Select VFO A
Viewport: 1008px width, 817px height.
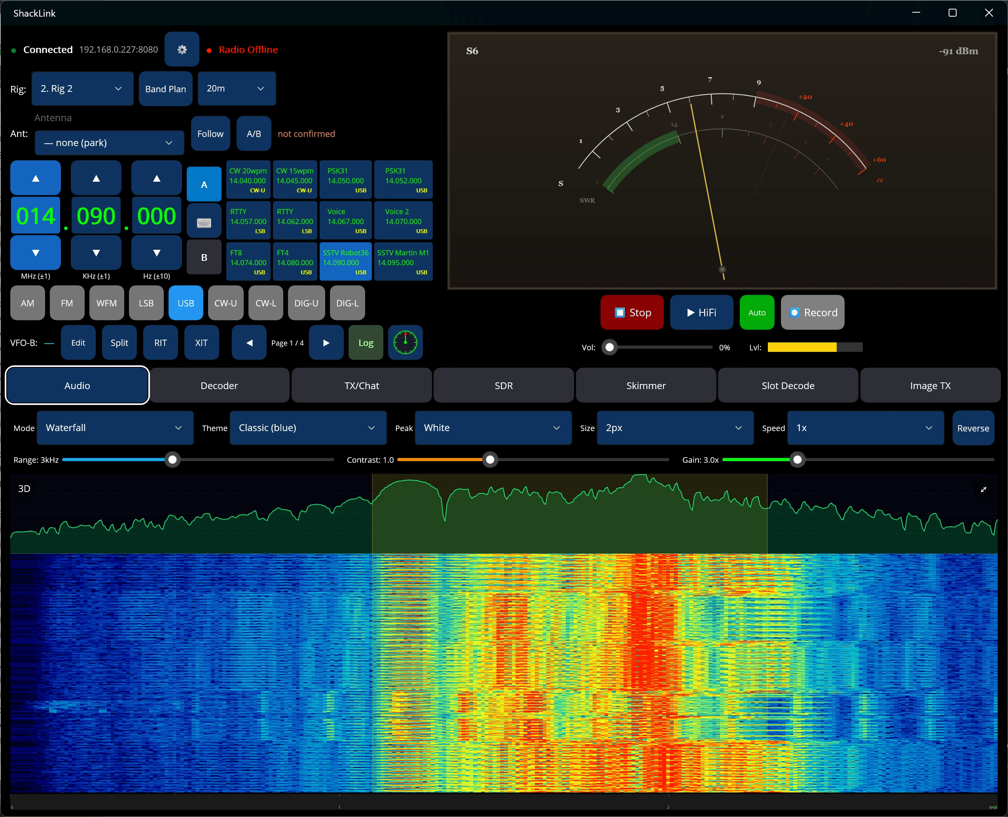pyautogui.click(x=204, y=184)
